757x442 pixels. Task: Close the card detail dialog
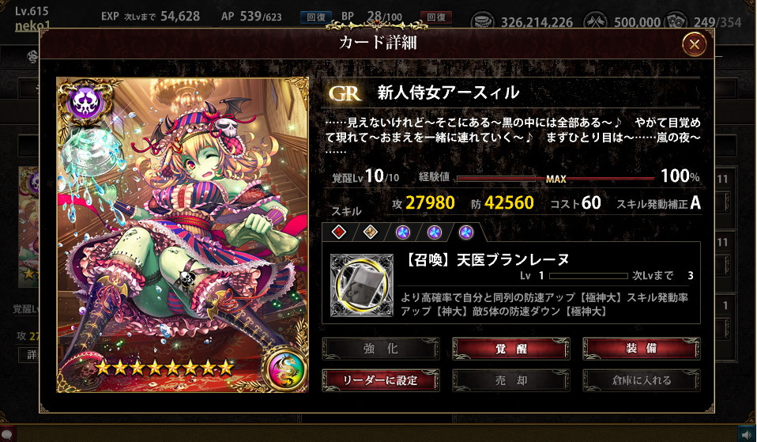tap(695, 45)
